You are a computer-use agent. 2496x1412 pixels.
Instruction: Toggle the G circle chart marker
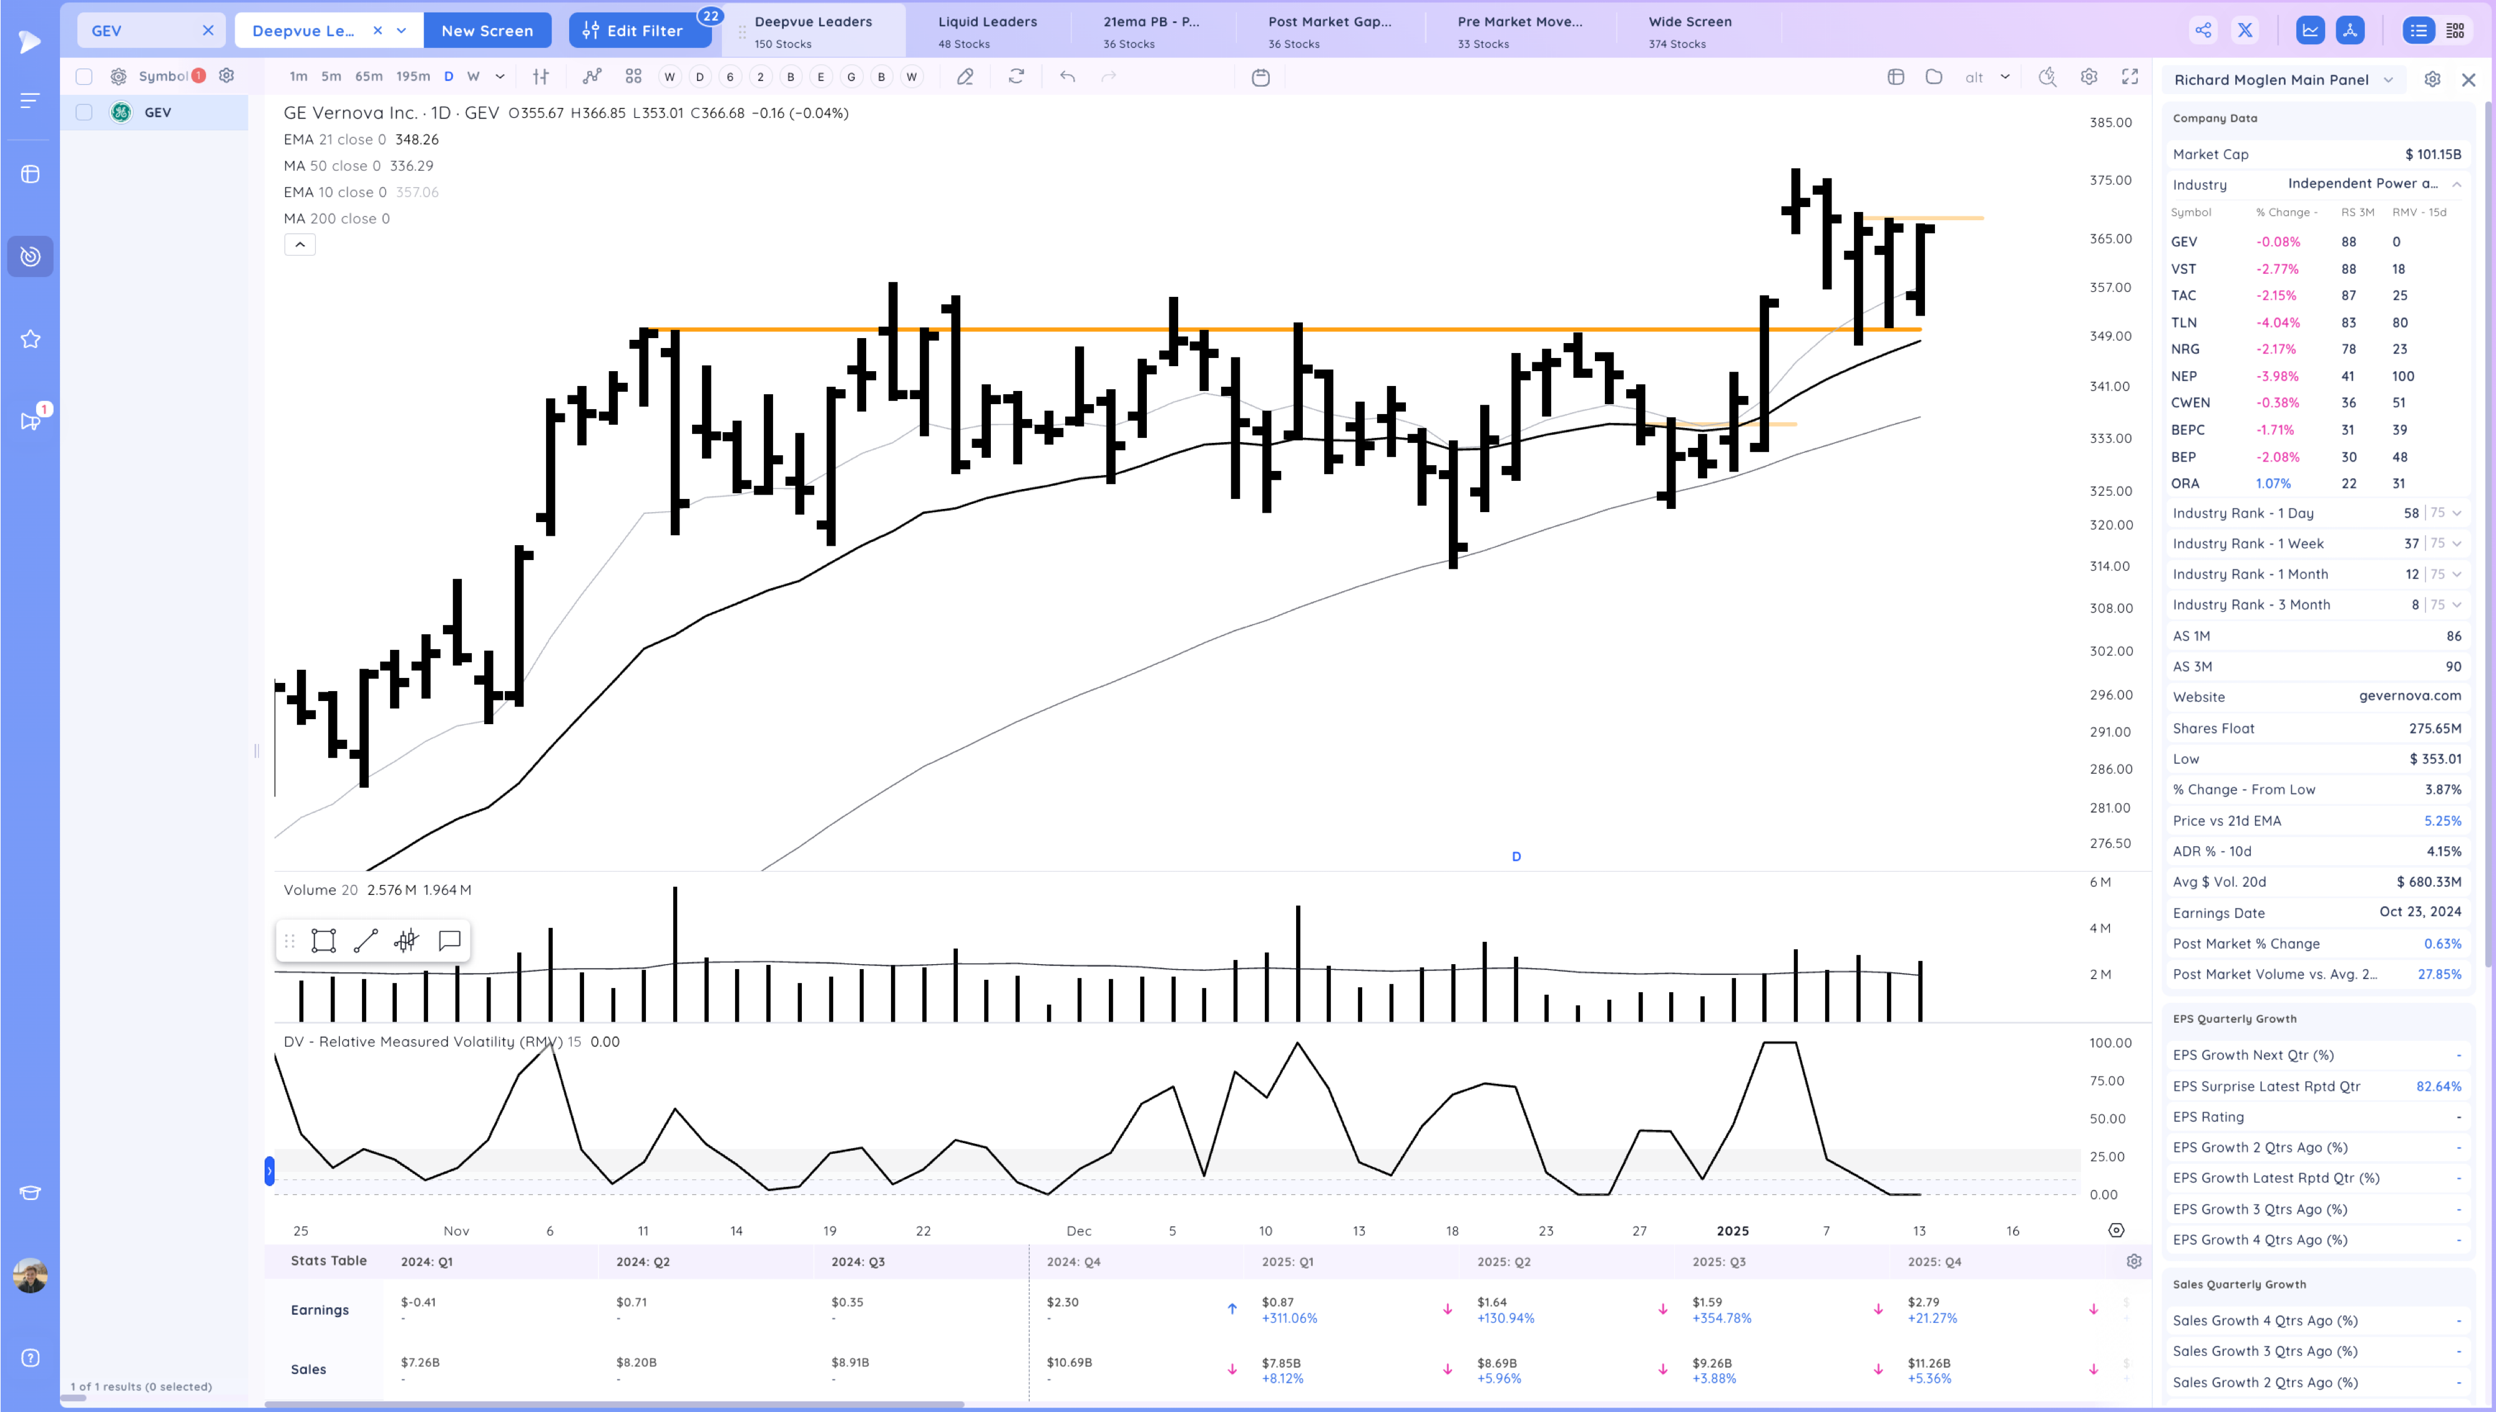[851, 77]
